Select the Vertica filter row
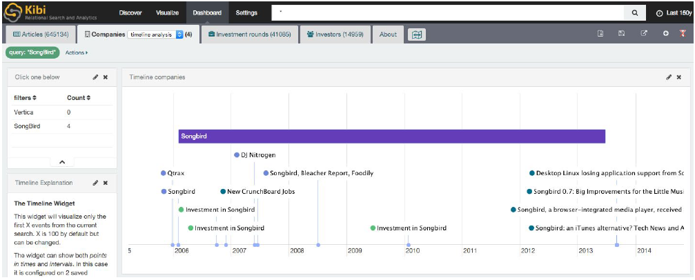 (x=62, y=112)
